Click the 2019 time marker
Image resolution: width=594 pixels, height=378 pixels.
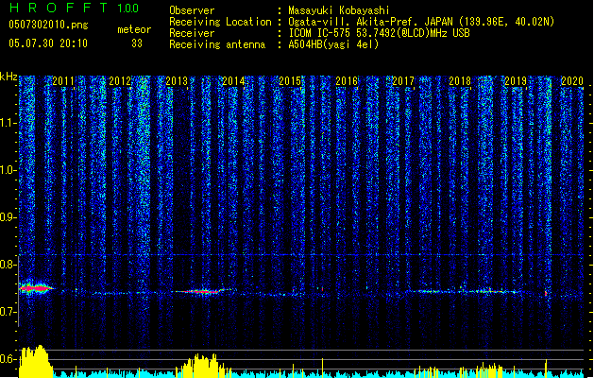coord(516,81)
